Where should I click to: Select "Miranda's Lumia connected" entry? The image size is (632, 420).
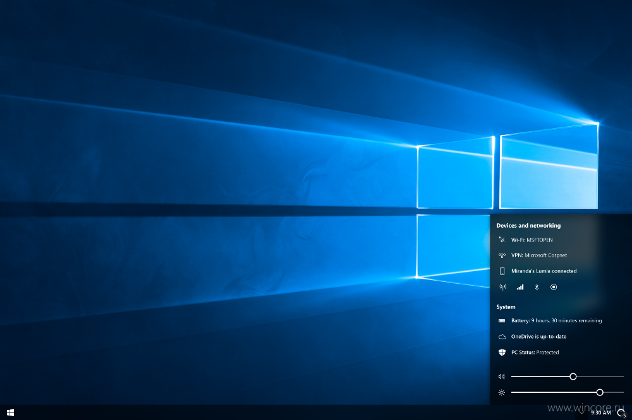click(x=544, y=271)
